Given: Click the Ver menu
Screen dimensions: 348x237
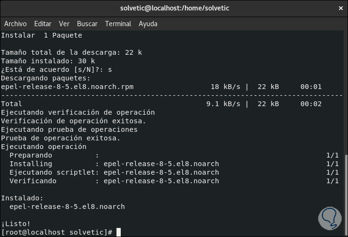Looking at the screenshot, I should click(64, 24).
